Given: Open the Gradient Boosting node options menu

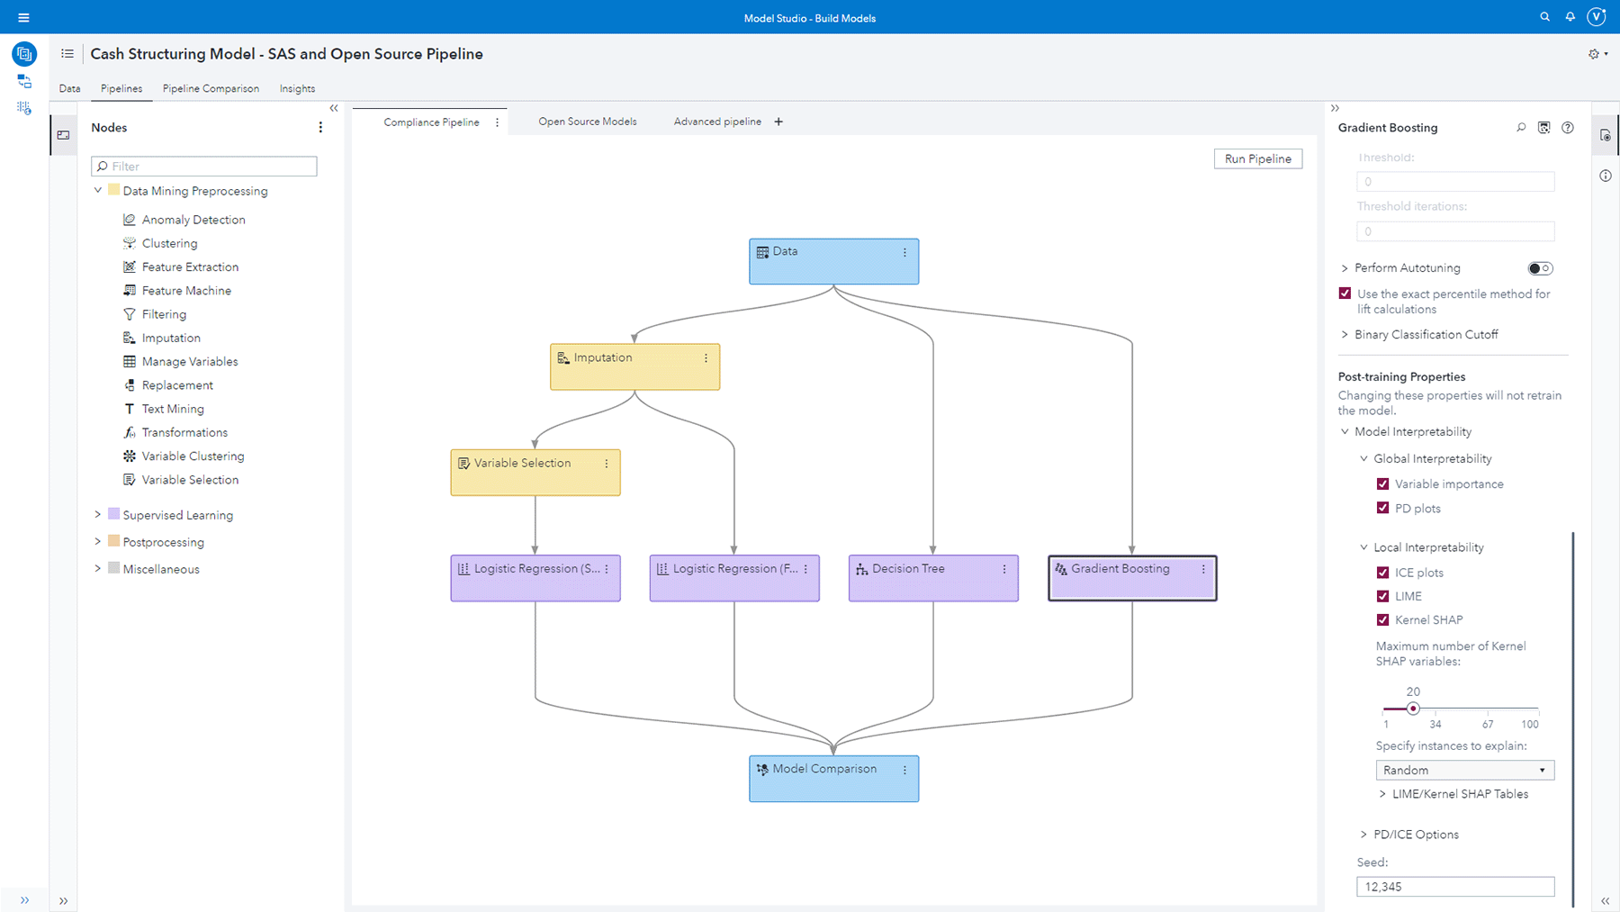Looking at the screenshot, I should coord(1203,569).
